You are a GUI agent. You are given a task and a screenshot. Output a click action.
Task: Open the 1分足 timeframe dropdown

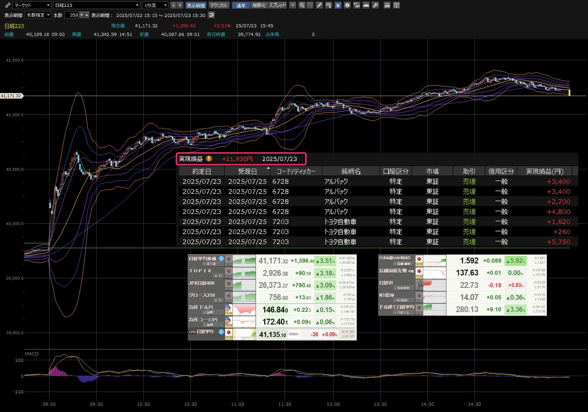coord(155,5)
